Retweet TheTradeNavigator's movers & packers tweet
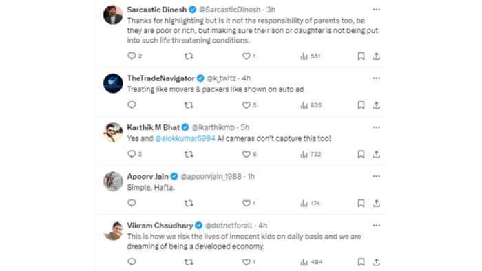482x271 pixels. pyautogui.click(x=189, y=105)
